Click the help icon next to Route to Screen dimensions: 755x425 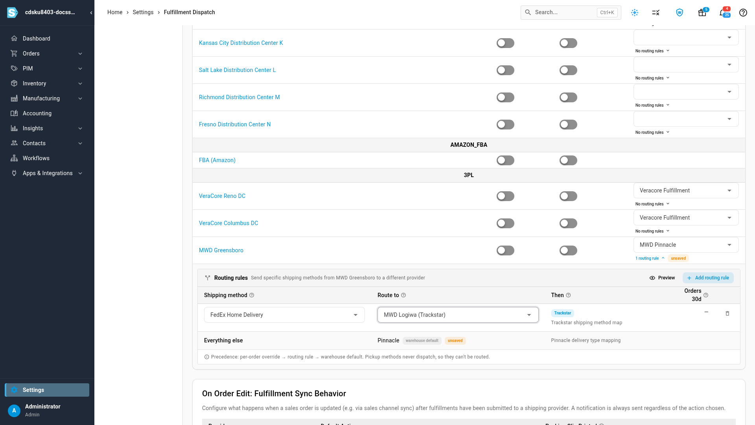click(403, 295)
